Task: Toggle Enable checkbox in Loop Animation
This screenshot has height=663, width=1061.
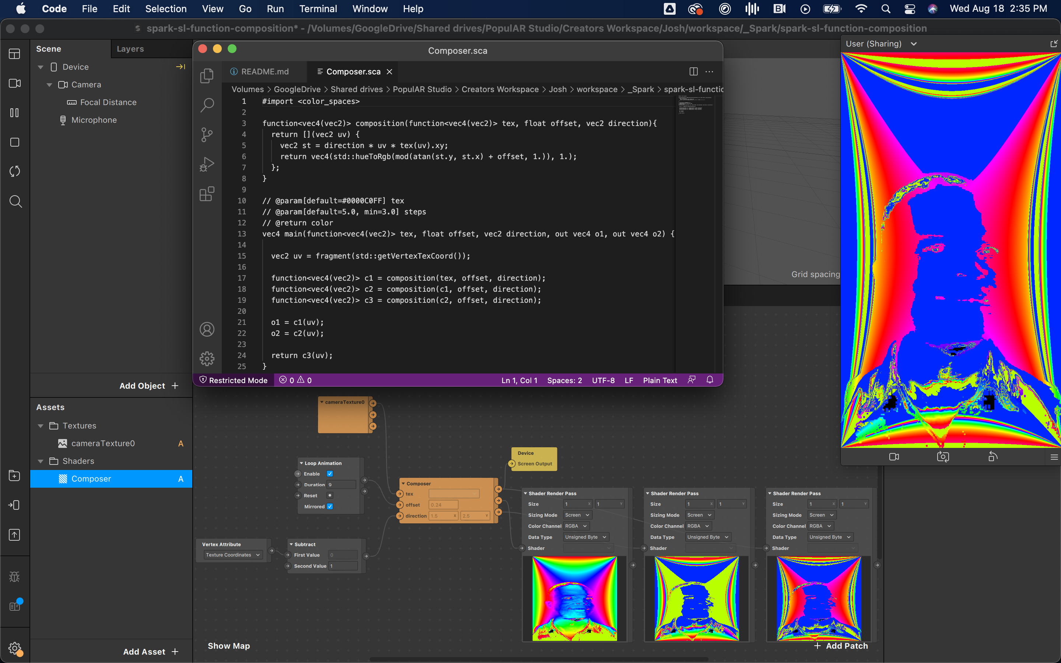Action: click(x=329, y=474)
